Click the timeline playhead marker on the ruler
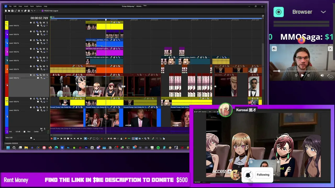Screen dimensions: 335x188 click(x=106, y=20)
